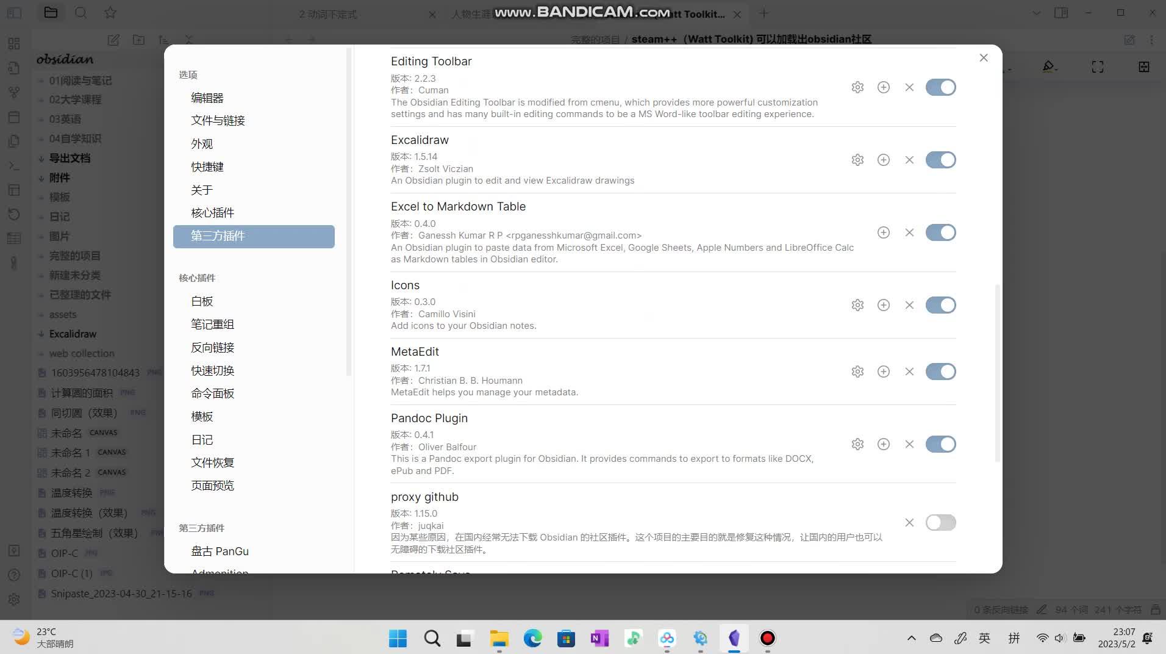Open Excalidraw plugin settings gear
The width and height of the screenshot is (1166, 654).
(x=857, y=160)
